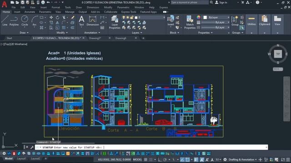Screen dimensions: 291x163
Task: Toggle group selection icon in Groups panel
Action: [241, 28]
